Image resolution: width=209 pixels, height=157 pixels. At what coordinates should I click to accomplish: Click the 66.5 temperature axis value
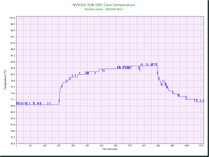(x=13, y=112)
